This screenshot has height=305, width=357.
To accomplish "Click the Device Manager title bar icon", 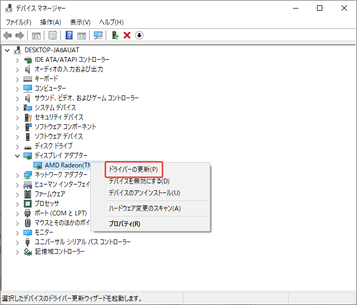I will tap(9, 8).
